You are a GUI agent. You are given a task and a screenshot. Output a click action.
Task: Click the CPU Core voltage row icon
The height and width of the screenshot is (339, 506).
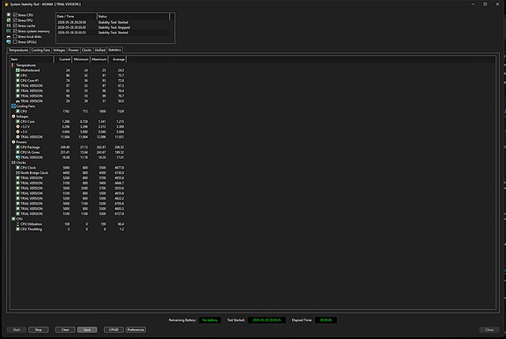(x=18, y=121)
